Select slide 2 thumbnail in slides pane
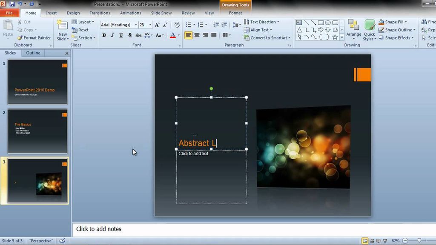This screenshot has height=245, width=436. pyautogui.click(x=37, y=131)
